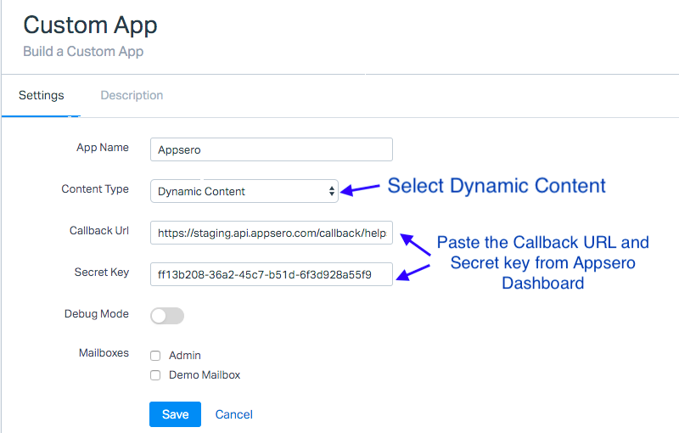
Task: Open the Description tab
Action: tap(132, 95)
